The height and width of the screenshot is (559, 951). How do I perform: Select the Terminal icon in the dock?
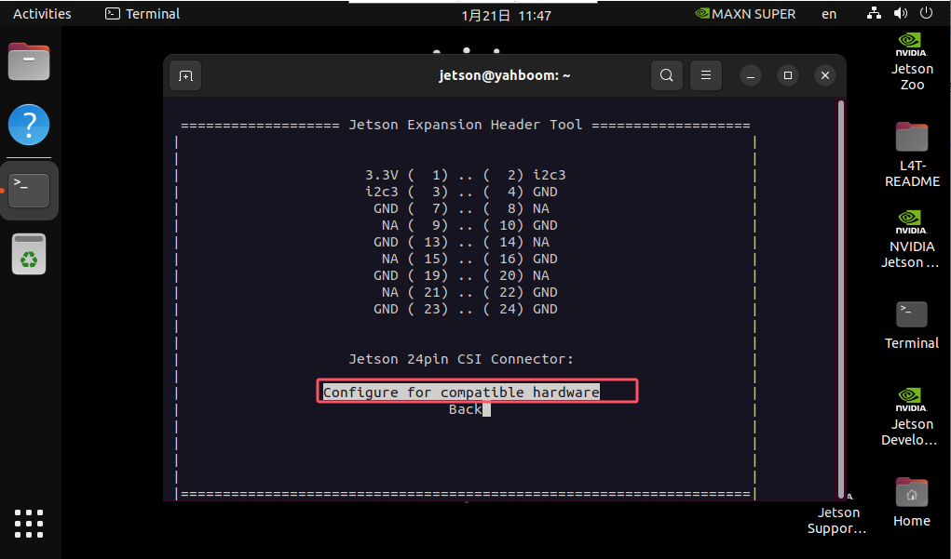(x=29, y=190)
